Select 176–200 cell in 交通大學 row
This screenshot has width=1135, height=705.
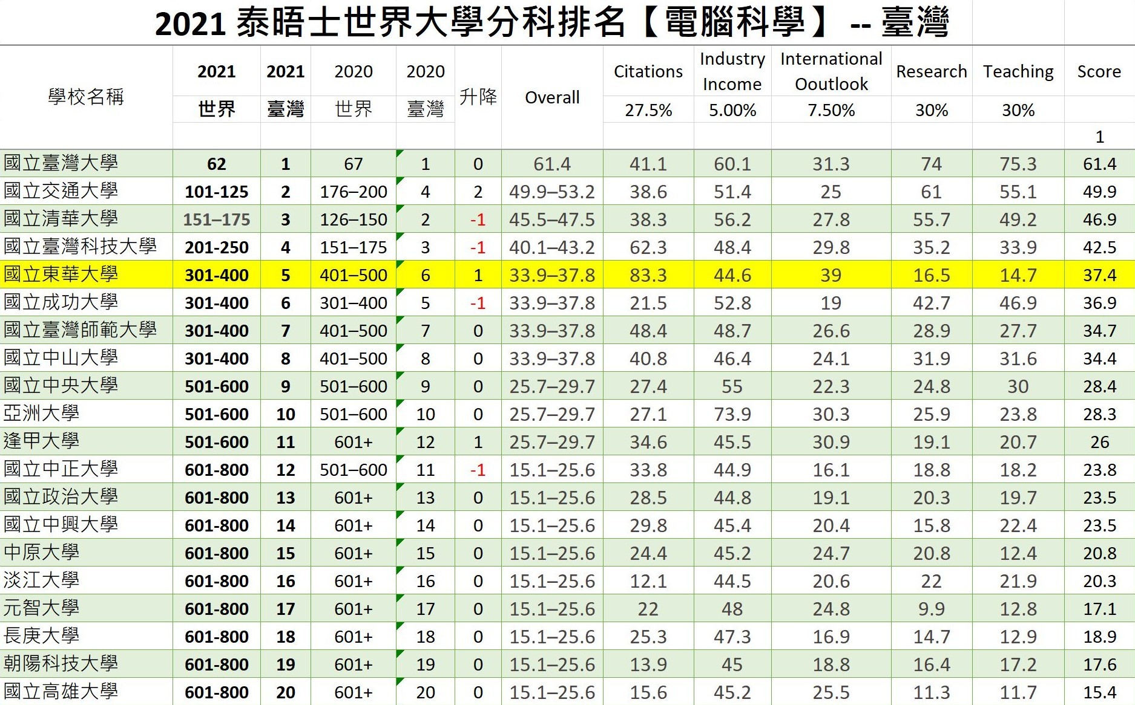[354, 191]
